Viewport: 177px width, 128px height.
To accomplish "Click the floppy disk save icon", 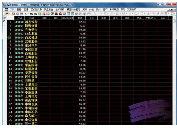I will [172, 14].
